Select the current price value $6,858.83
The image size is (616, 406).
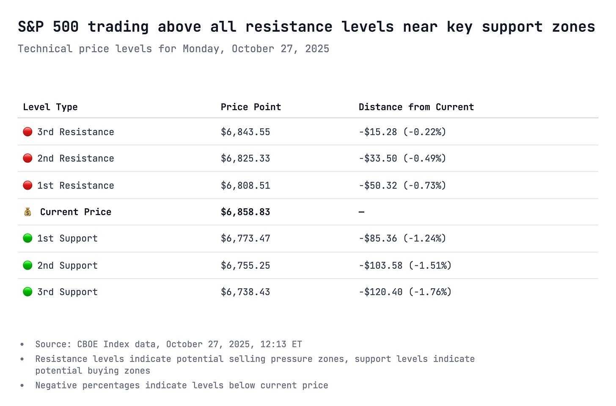[x=245, y=212]
